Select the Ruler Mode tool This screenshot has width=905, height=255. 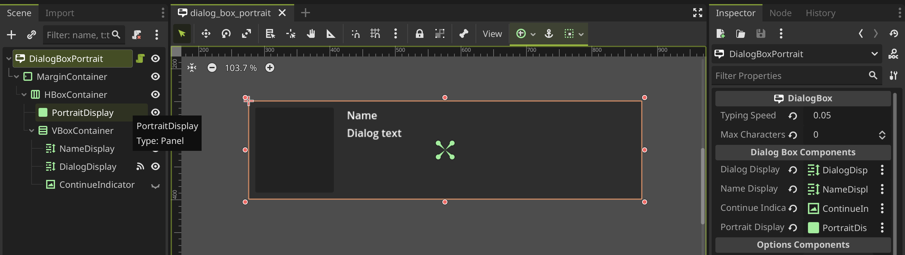click(x=331, y=34)
